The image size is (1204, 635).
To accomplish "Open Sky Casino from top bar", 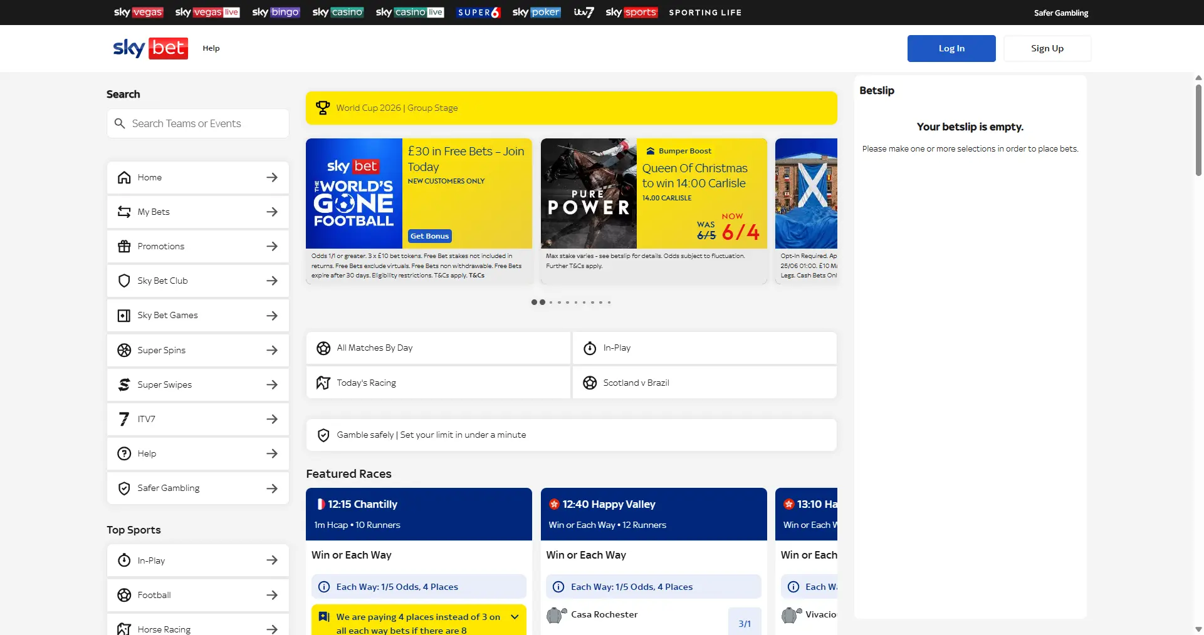I will tap(338, 13).
